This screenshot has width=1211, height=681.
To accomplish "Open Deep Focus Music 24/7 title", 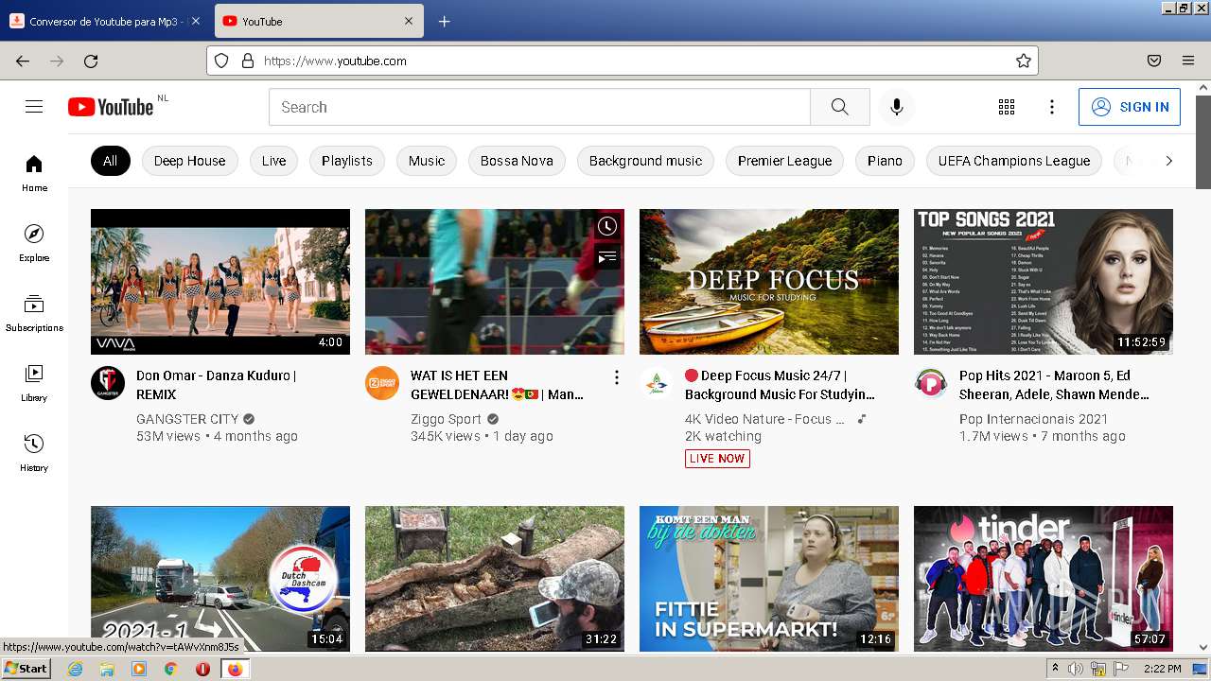I will 780,385.
